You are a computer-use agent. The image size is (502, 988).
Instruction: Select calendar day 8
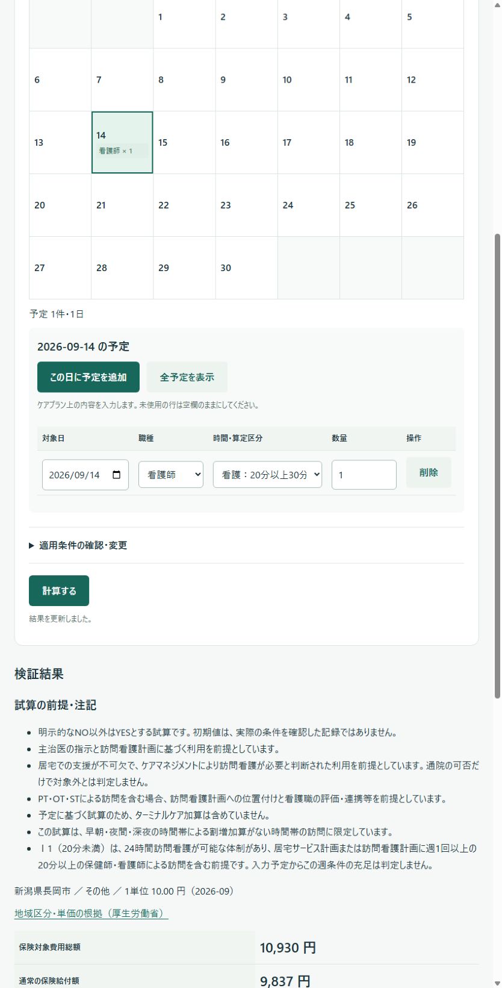(x=184, y=80)
